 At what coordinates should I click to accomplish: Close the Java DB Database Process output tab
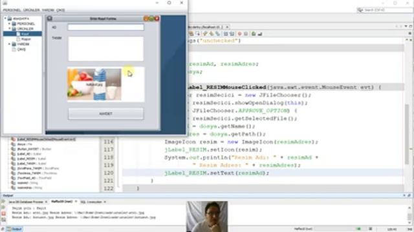(46, 202)
